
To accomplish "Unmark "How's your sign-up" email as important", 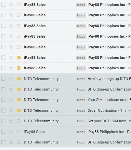I will pos(19,79).
